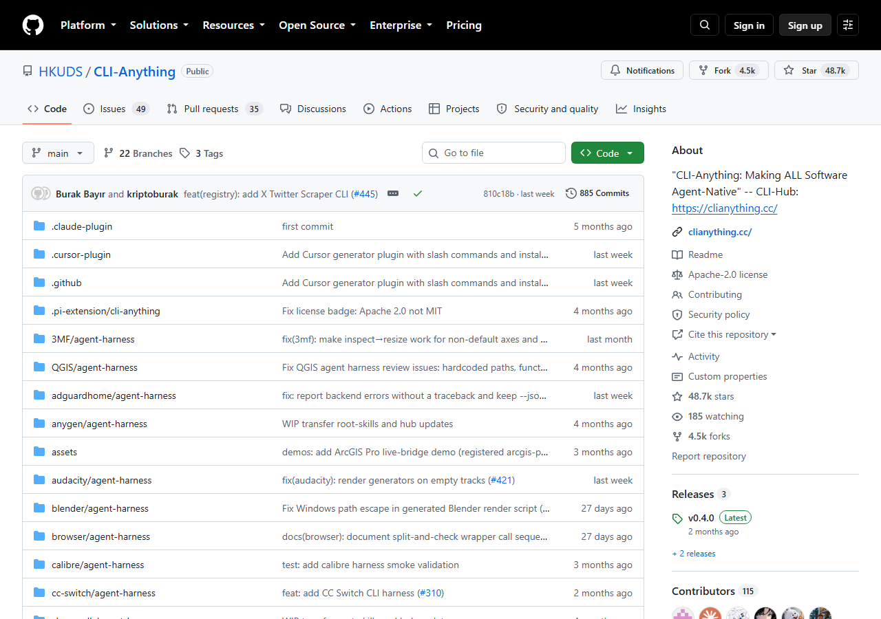Open the Discussions tab
This screenshot has height=619, width=881.
313,109
